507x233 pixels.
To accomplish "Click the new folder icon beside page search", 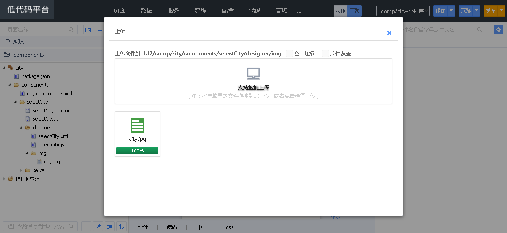I will tap(88, 30).
